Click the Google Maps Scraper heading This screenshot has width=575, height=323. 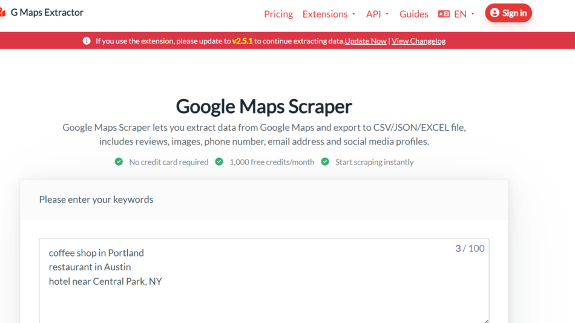point(264,106)
